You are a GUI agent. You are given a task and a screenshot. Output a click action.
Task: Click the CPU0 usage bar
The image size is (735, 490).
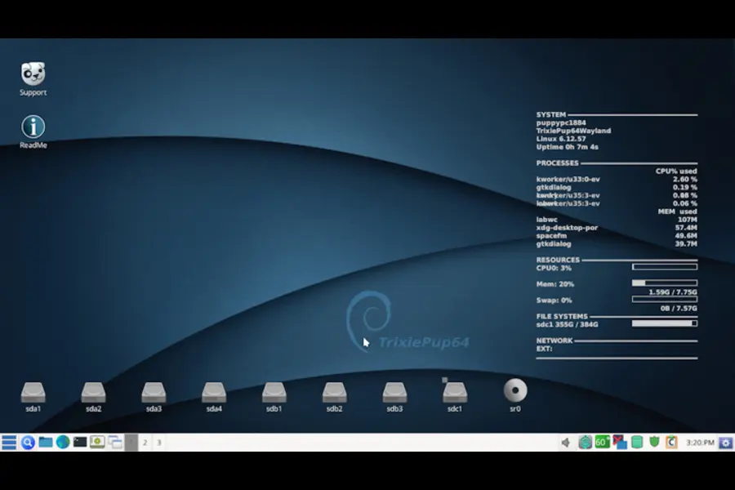tap(665, 267)
